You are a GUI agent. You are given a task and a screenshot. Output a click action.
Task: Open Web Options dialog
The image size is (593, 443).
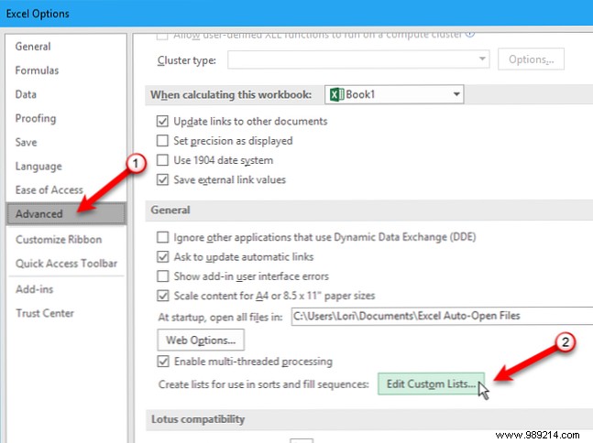pos(201,340)
